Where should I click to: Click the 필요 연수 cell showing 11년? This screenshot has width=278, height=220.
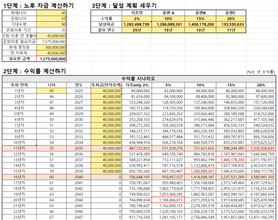[231, 30]
